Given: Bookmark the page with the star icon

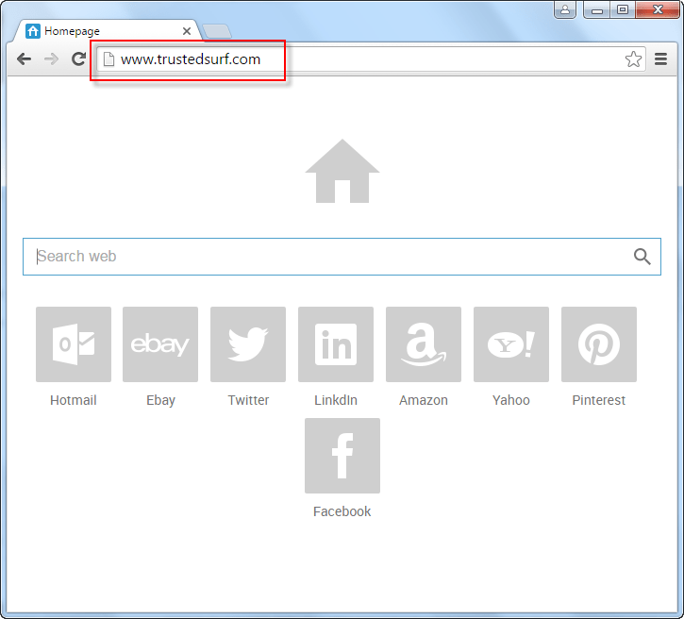Looking at the screenshot, I should coord(633,59).
